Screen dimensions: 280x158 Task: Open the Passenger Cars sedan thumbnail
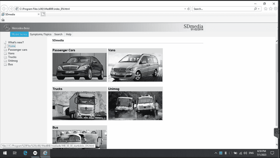(x=80, y=67)
